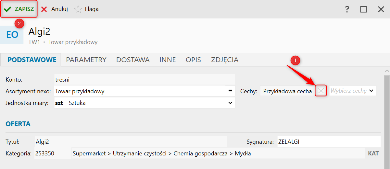The width and height of the screenshot is (390, 169).
Task: Mark item with Flaga star icon
Action: tap(86, 9)
